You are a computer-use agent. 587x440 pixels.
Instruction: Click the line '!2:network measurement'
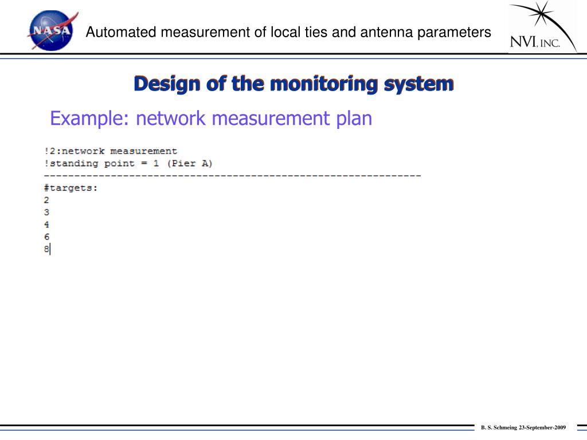111,151
